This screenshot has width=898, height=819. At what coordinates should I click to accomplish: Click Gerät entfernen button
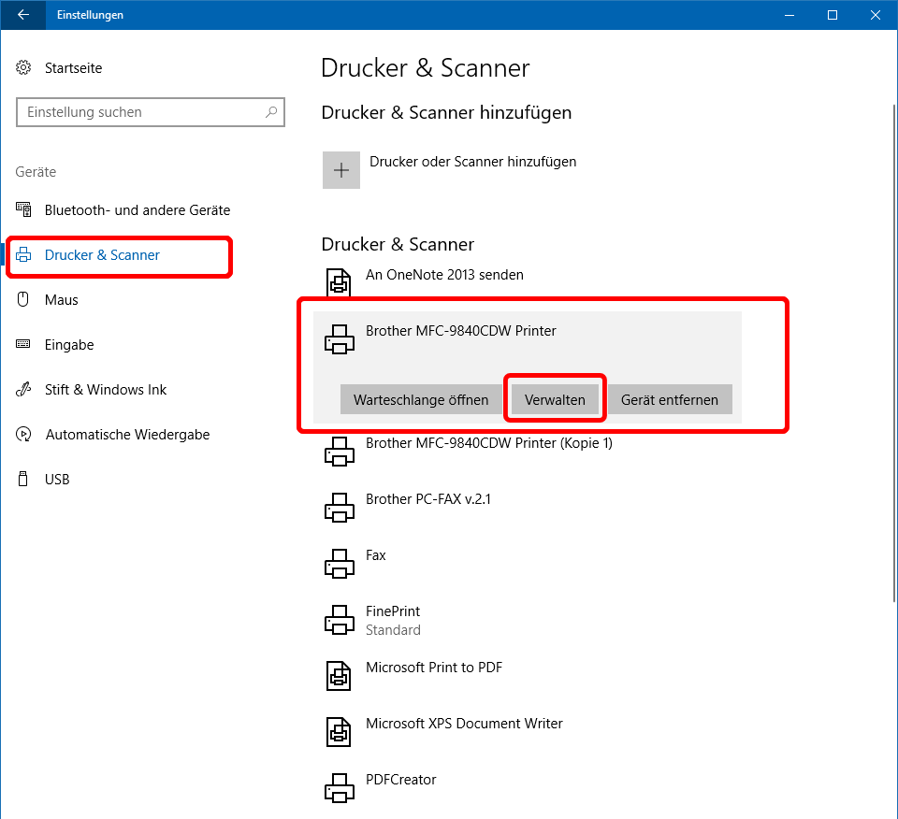pyautogui.click(x=670, y=400)
